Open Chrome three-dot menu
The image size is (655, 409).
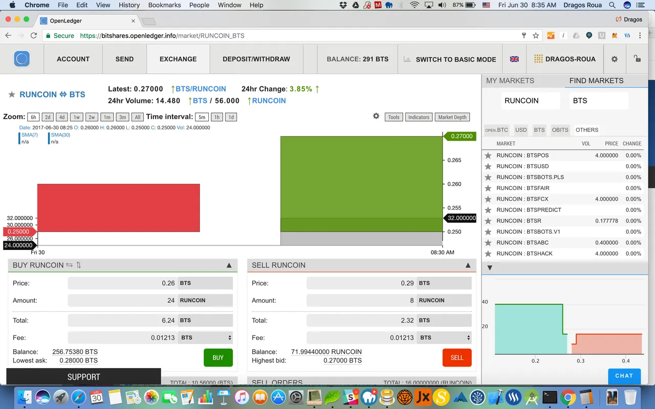640,36
